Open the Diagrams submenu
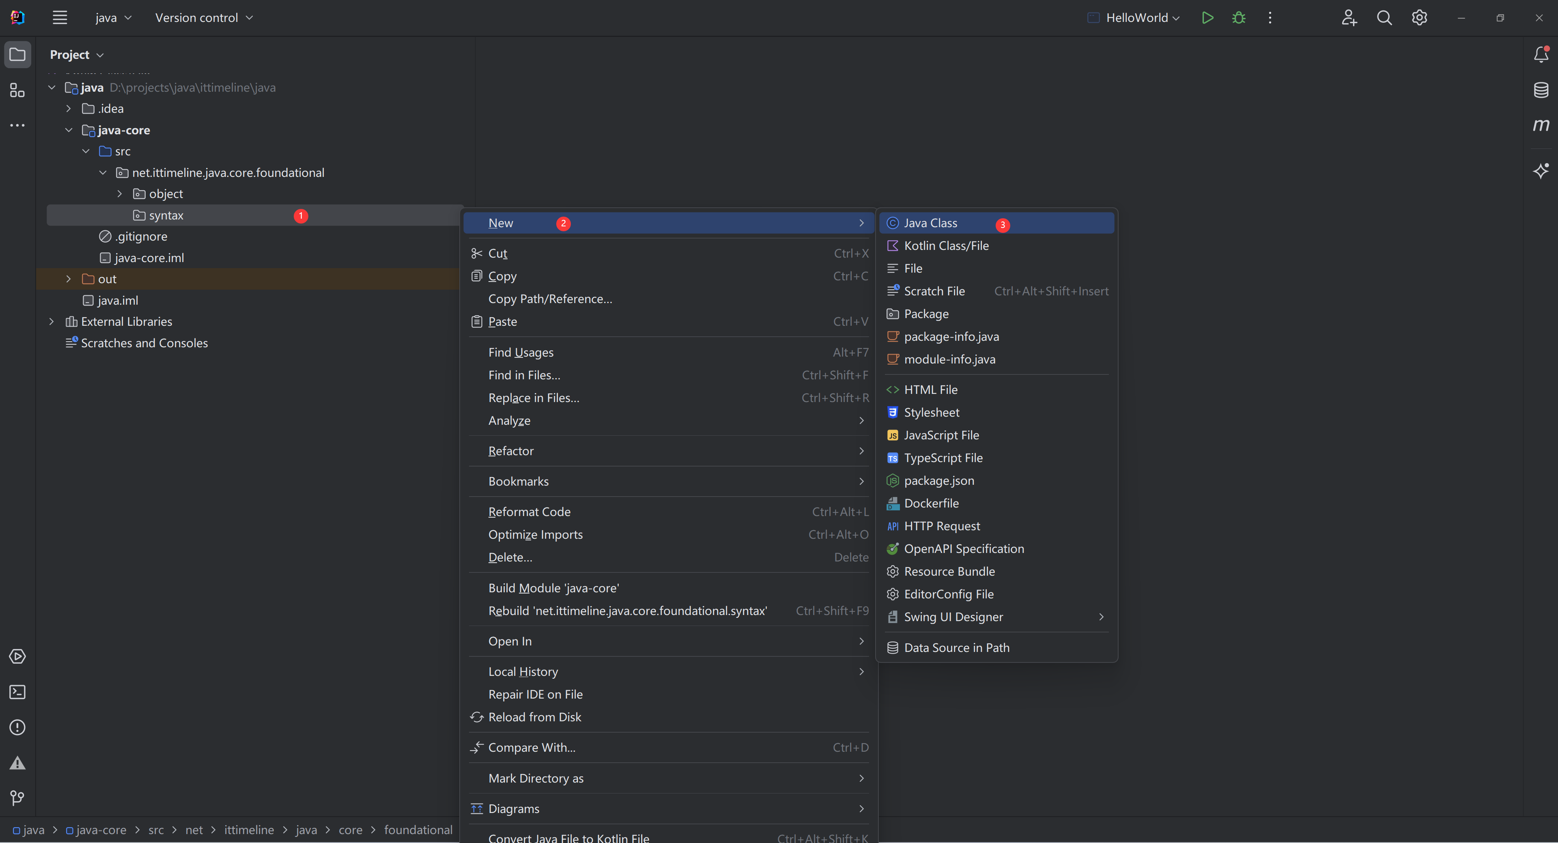Image resolution: width=1558 pixels, height=843 pixels. point(669,809)
